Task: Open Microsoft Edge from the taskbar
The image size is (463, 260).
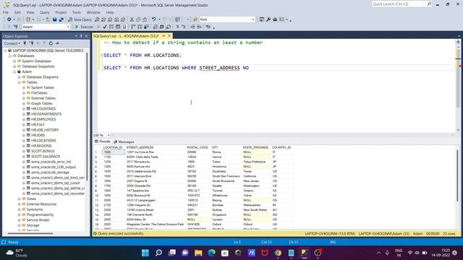Action: pos(211,253)
